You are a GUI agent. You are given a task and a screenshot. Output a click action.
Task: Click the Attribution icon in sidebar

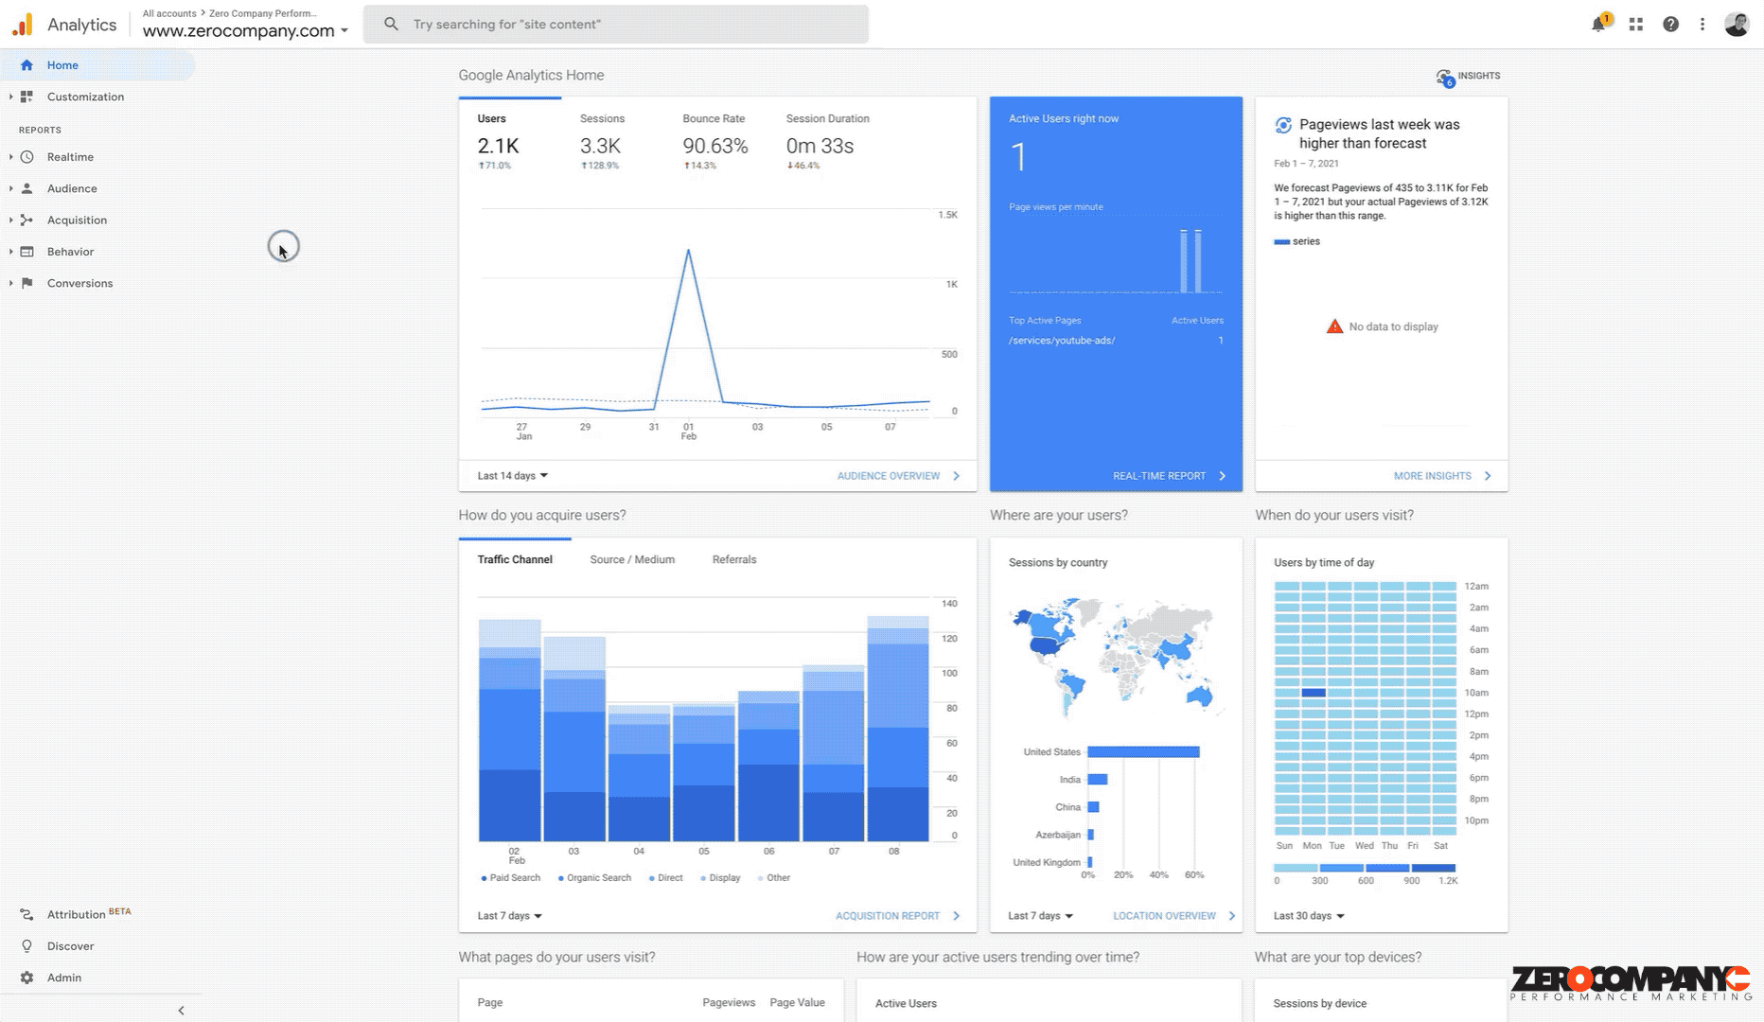click(x=26, y=914)
